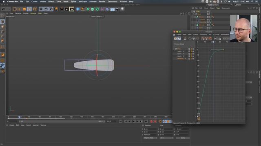Click the Autokeying icon
The width and height of the screenshot is (261, 146).
pyautogui.click(x=155, y=122)
